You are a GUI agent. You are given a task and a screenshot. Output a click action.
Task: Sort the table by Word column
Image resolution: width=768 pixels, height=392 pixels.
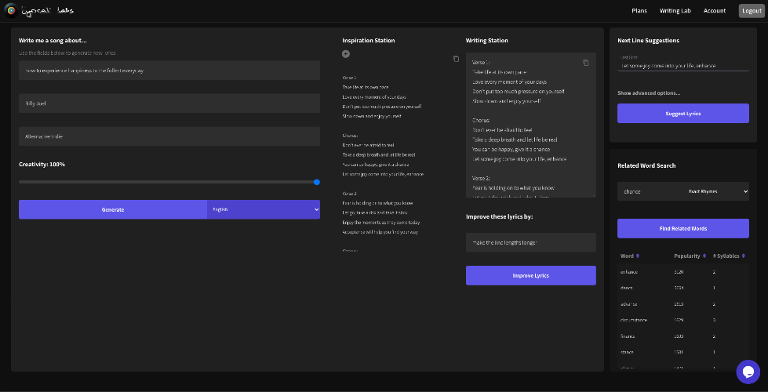[x=629, y=256]
